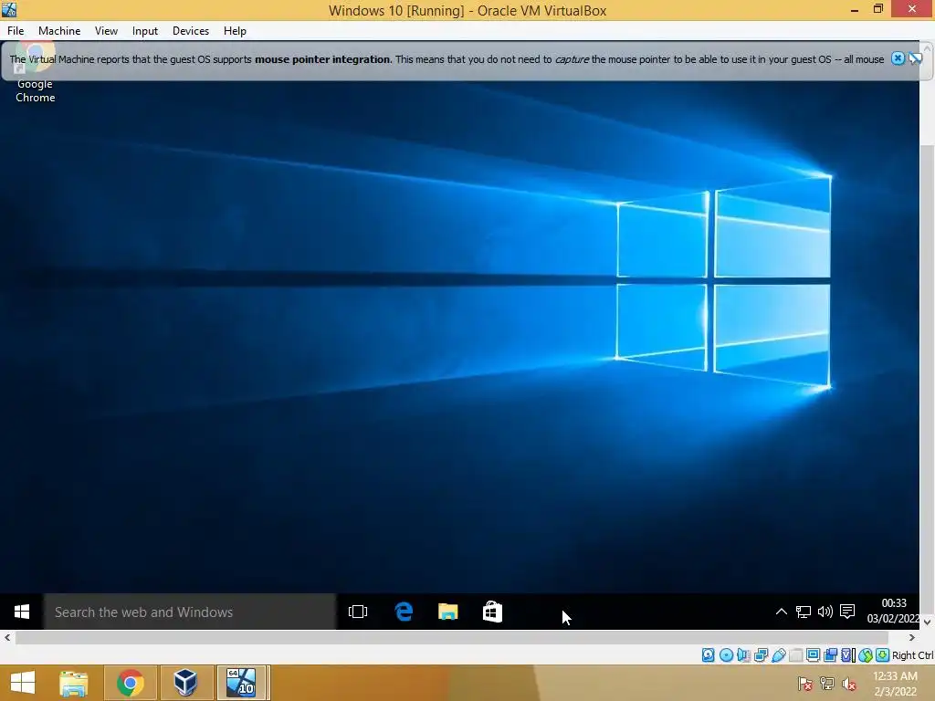Open host File Explorer taskbar icon

[x=74, y=683]
